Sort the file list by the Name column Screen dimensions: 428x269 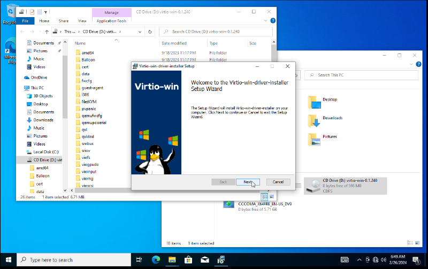(80, 43)
